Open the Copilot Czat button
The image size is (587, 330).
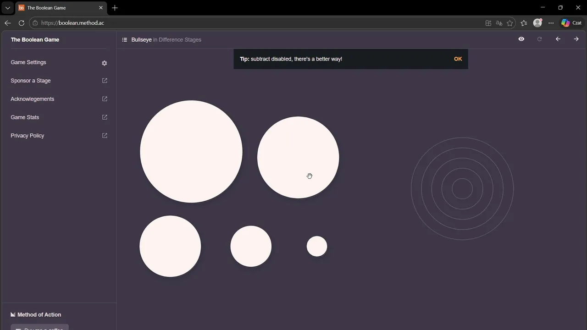pos(571,23)
